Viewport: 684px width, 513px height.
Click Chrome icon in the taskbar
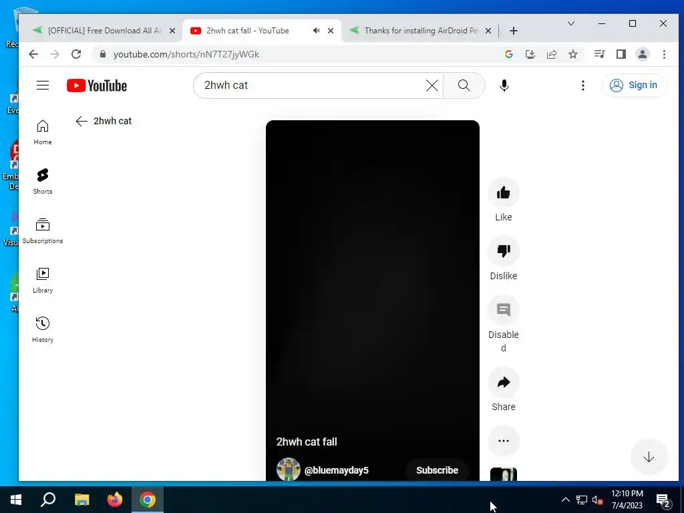(x=148, y=500)
